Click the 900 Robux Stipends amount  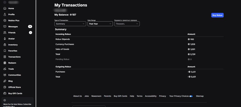coord(192,39)
